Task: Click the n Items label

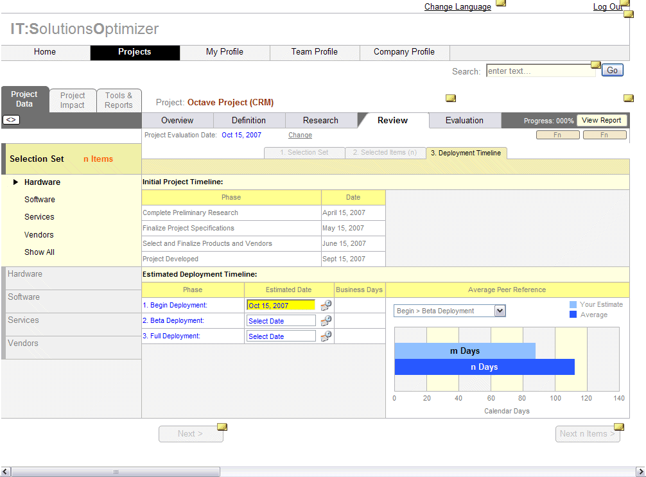Action: (98, 159)
